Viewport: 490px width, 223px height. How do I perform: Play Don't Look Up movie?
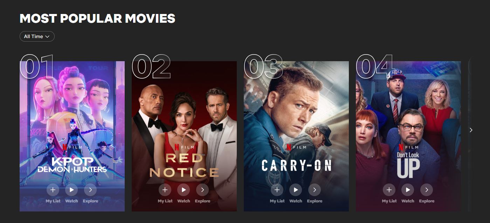(408, 190)
